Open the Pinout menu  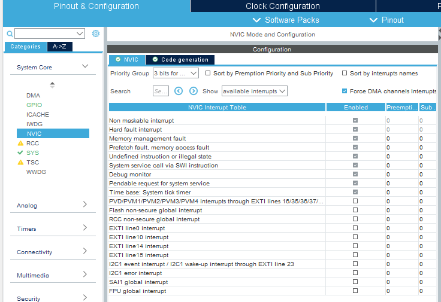tap(386, 20)
